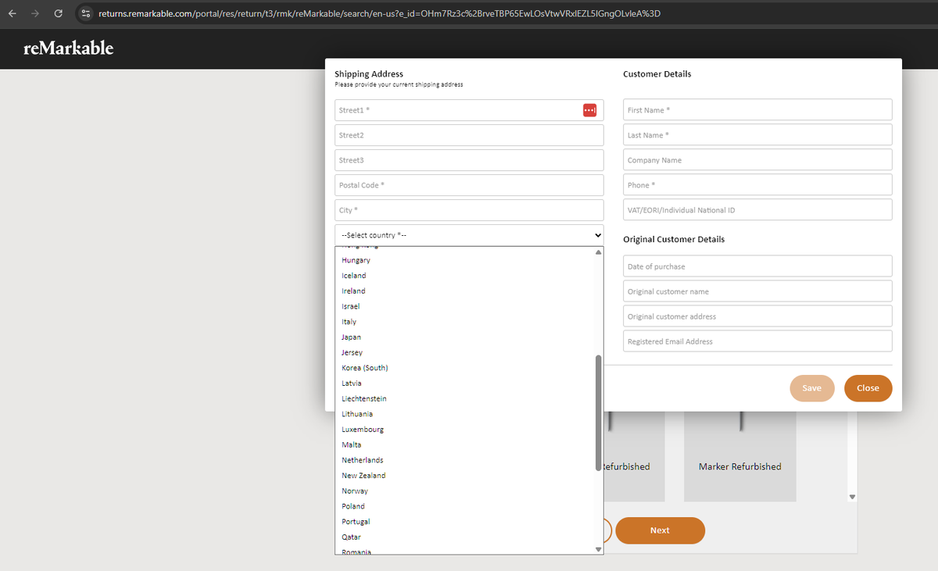This screenshot has height=571, width=938.
Task: Focus the Last Name field
Action: 757,135
